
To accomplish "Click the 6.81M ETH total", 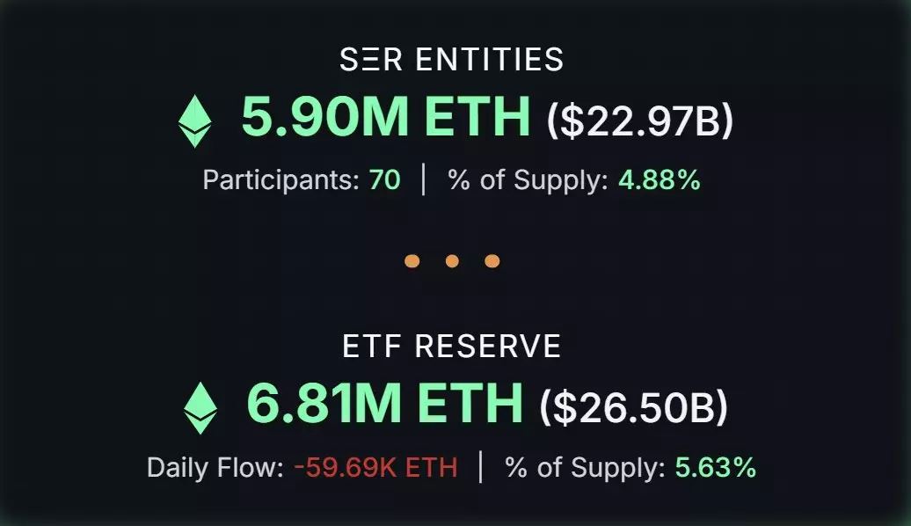I will pos(385,404).
